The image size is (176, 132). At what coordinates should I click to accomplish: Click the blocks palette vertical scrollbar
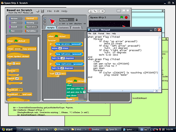coord(38,53)
